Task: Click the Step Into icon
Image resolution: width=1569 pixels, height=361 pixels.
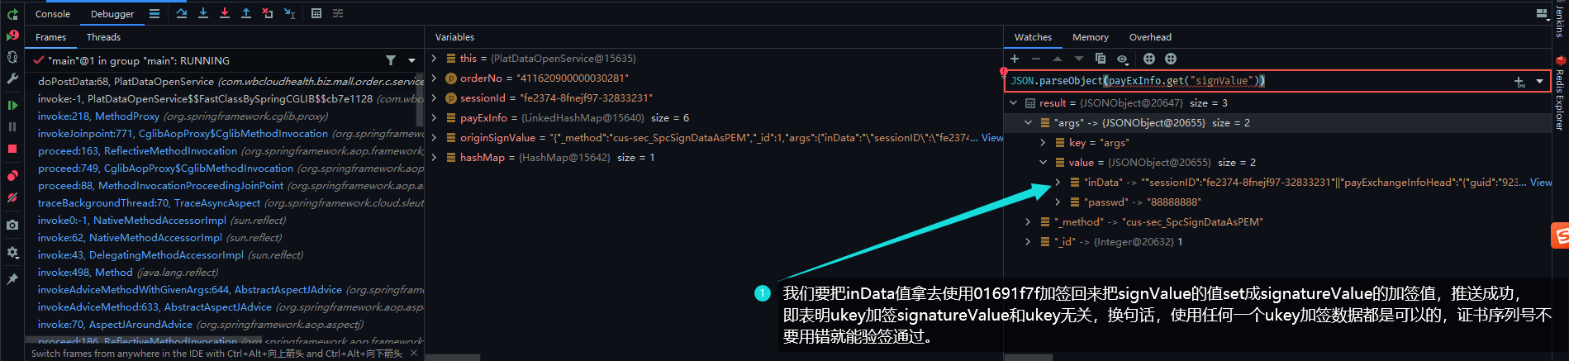Action: coord(203,13)
